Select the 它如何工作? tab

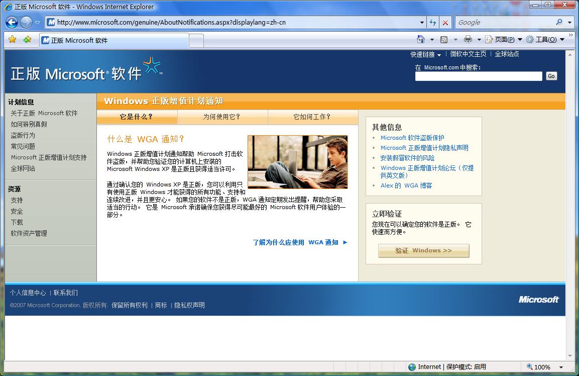coord(312,117)
